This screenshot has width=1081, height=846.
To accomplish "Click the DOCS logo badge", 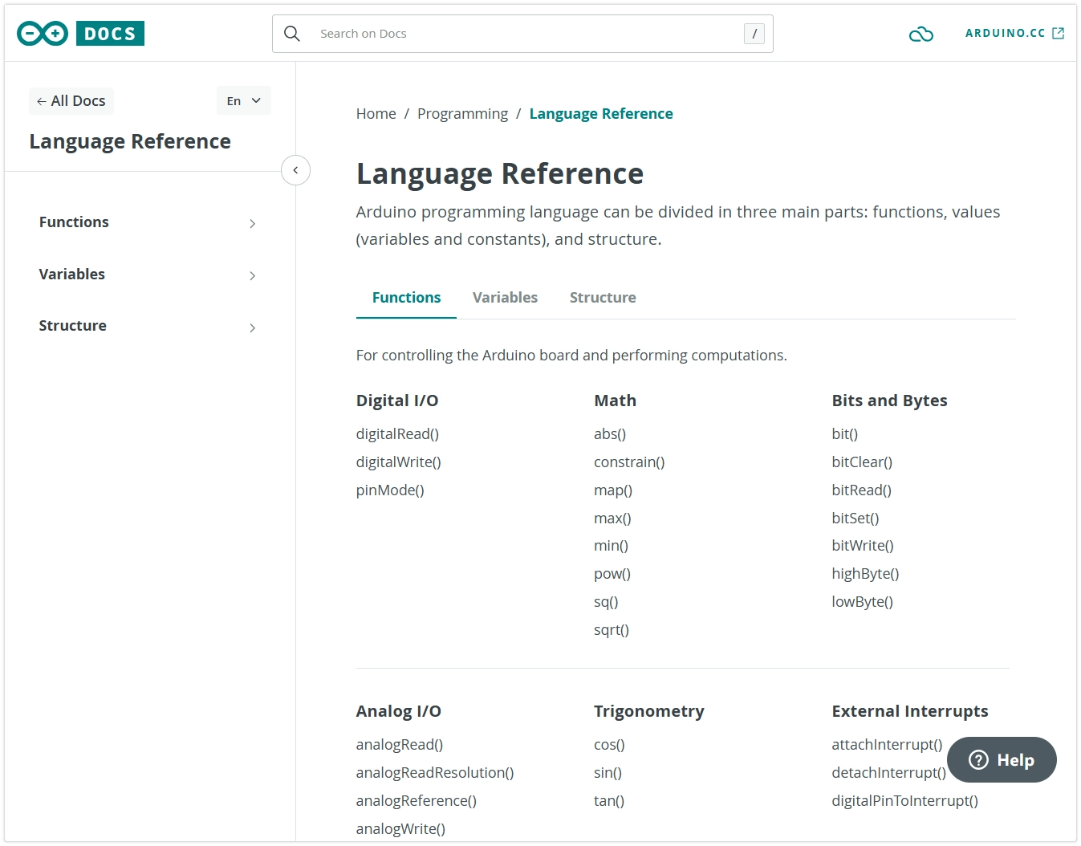I will 110,34.
